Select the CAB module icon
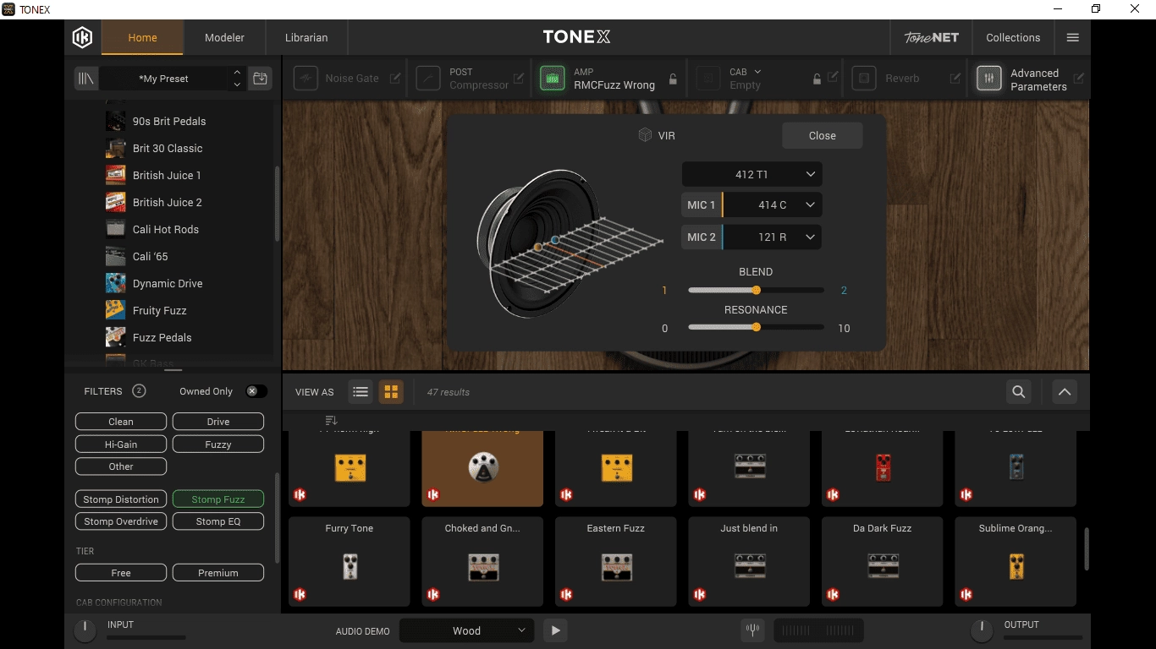Screen dimensions: 1156x649 point(707,79)
